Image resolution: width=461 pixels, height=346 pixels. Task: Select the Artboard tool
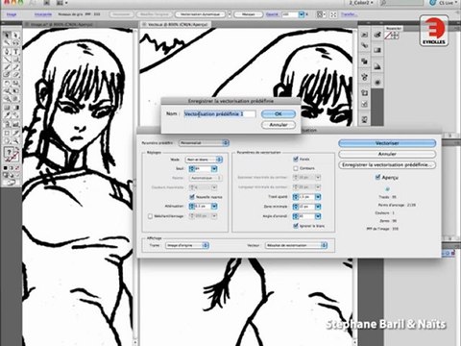click(7, 133)
